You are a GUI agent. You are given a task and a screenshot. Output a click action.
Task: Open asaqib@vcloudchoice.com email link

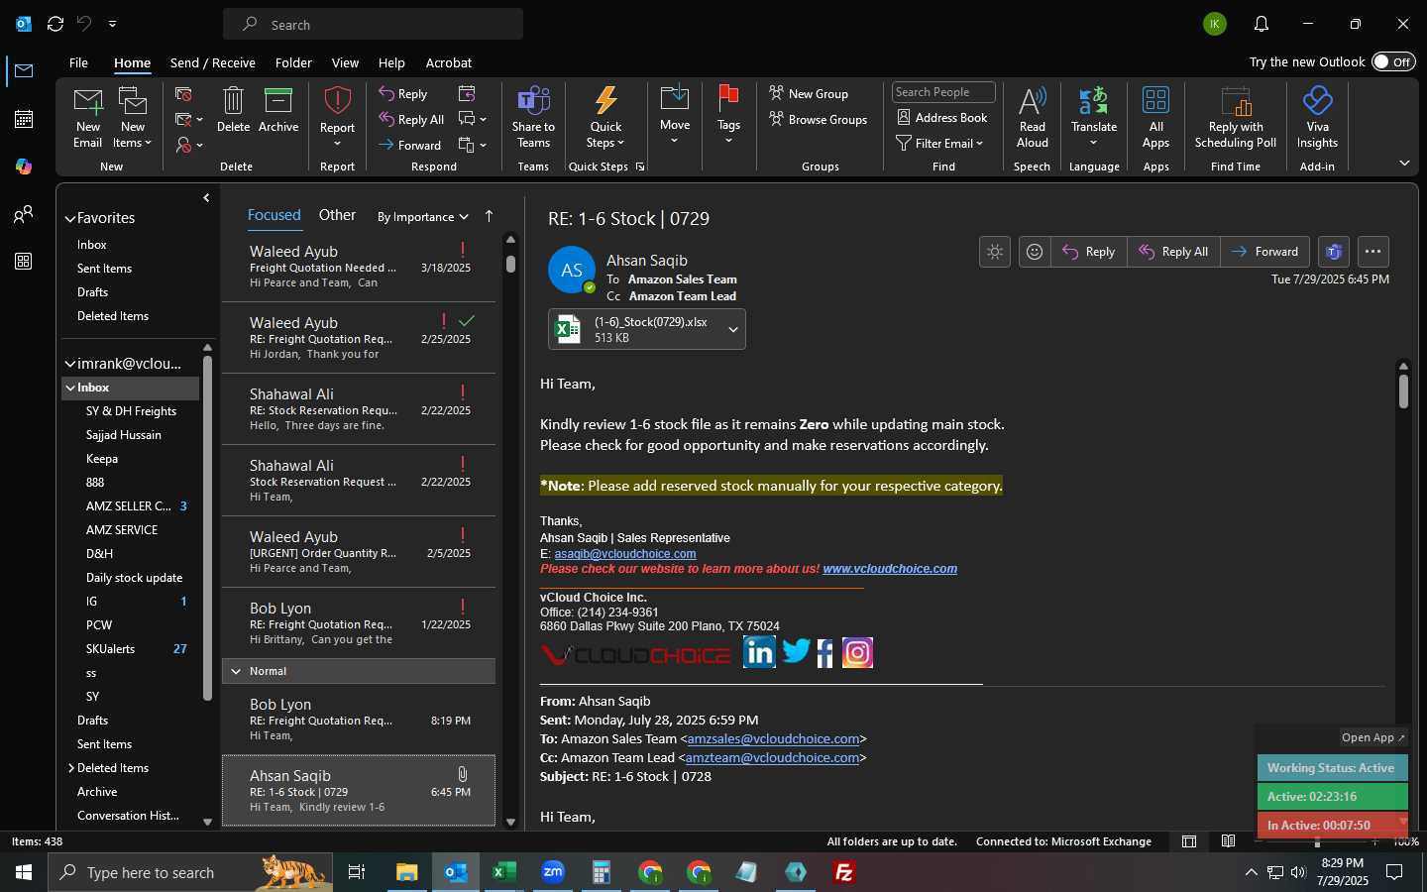pyautogui.click(x=625, y=554)
